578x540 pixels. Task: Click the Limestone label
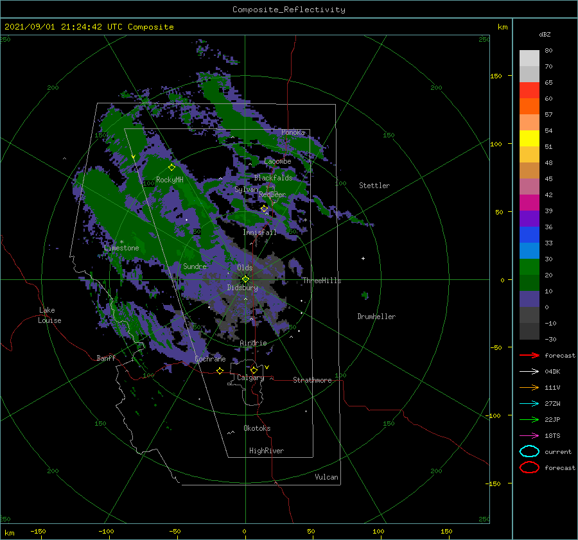121,248
